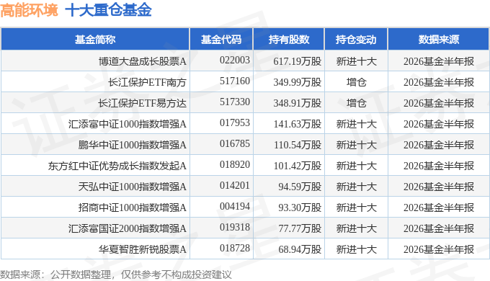Click the 基金代码 column header

pyautogui.click(x=221, y=40)
